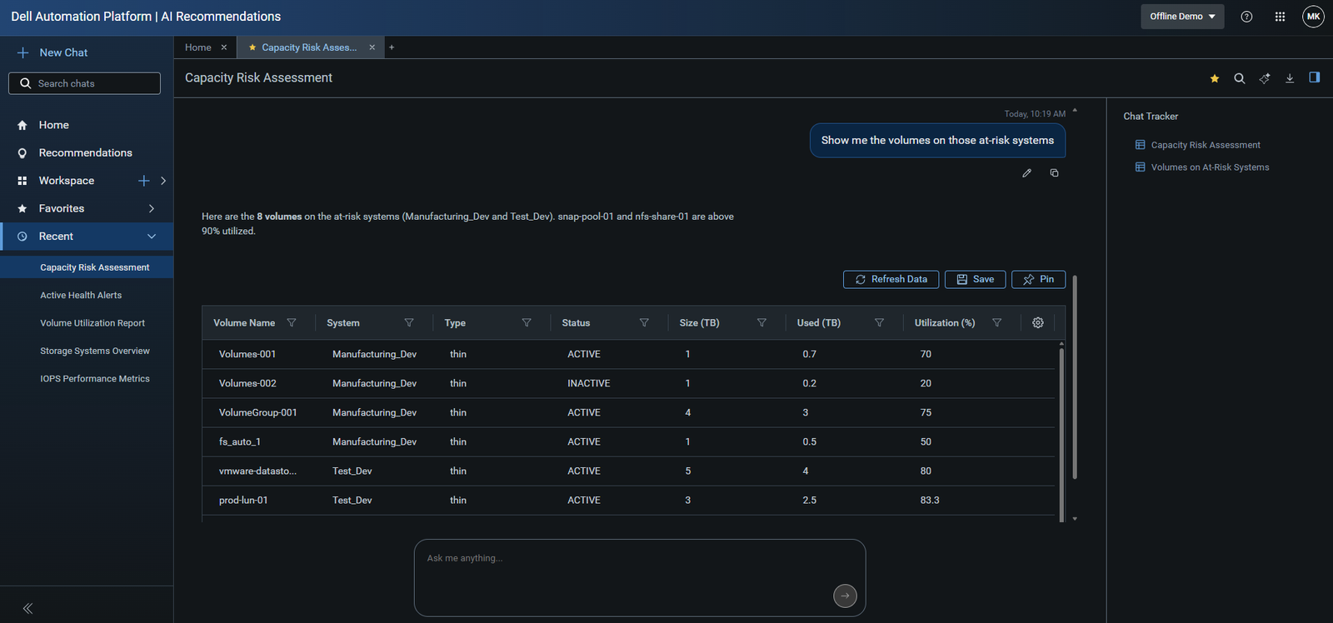
Task: Open table column settings gear
Action: pyautogui.click(x=1038, y=322)
